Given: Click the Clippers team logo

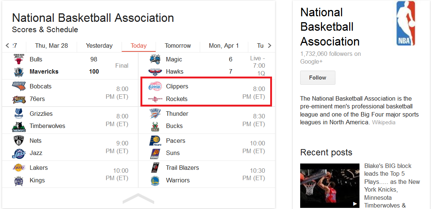Looking at the screenshot, I should pyautogui.click(x=155, y=87).
